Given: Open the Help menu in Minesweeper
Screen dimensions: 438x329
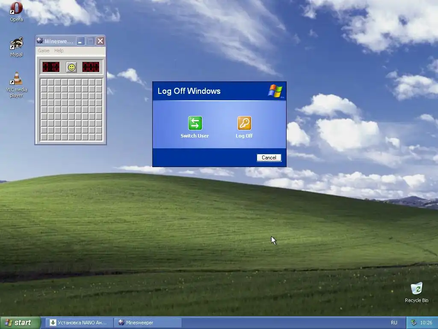Looking at the screenshot, I should 59,51.
